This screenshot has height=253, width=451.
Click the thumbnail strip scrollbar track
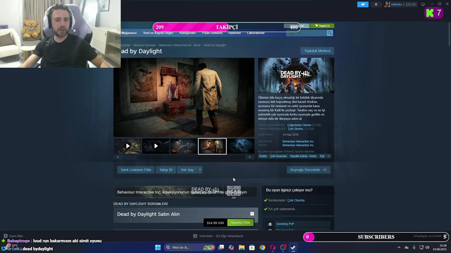(x=184, y=157)
